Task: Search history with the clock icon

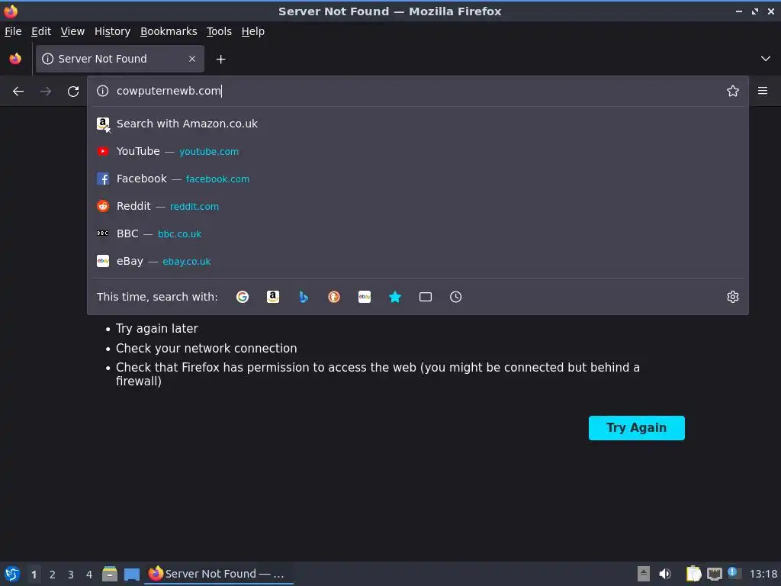Action: (x=456, y=297)
